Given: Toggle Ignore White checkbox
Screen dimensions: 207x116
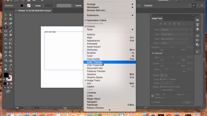Looking at the screenshot, I should point(161,90).
